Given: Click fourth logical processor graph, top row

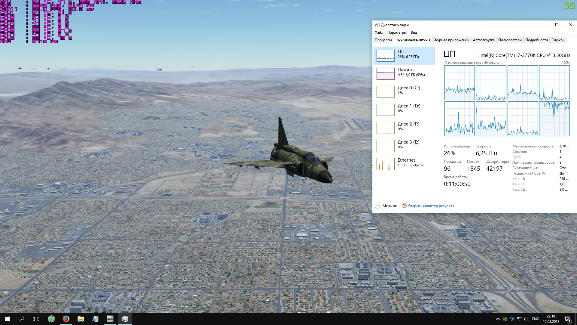Looking at the screenshot, I should pos(554,83).
